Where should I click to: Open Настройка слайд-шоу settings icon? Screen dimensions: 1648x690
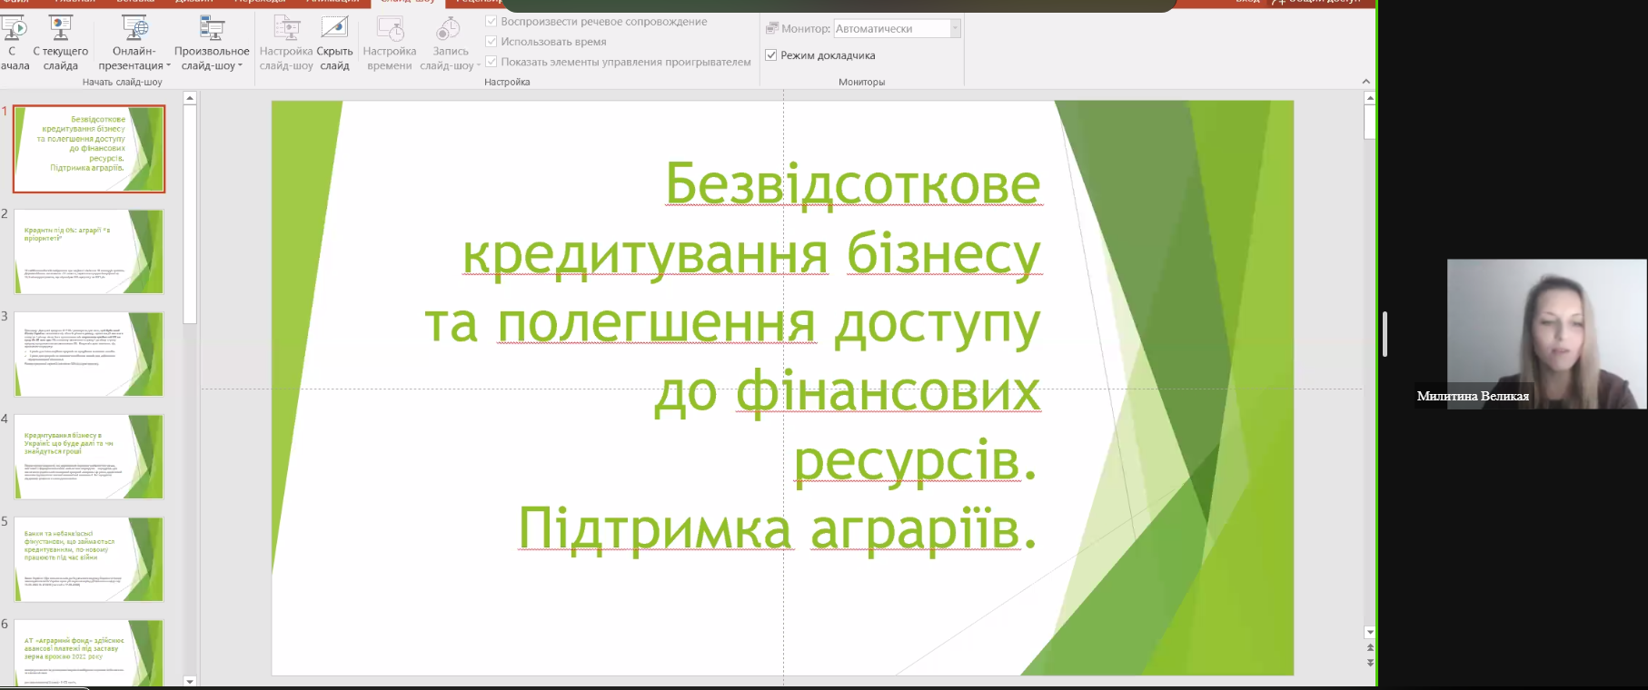[x=286, y=29]
